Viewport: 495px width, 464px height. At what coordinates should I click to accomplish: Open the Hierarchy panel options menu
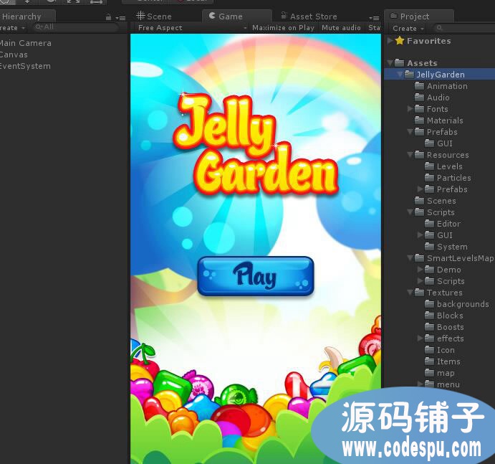pyautogui.click(x=120, y=18)
